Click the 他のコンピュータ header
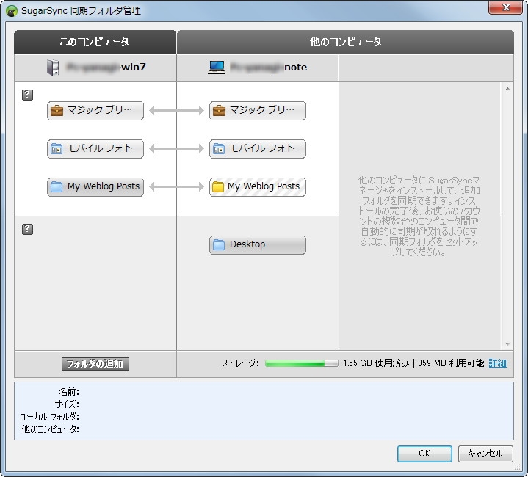The image size is (528, 477). click(345, 42)
